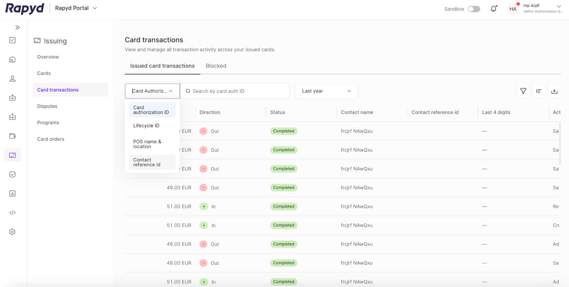569x287 pixels.
Task: Open the Payins icon in the sidebar
Action: [12, 97]
